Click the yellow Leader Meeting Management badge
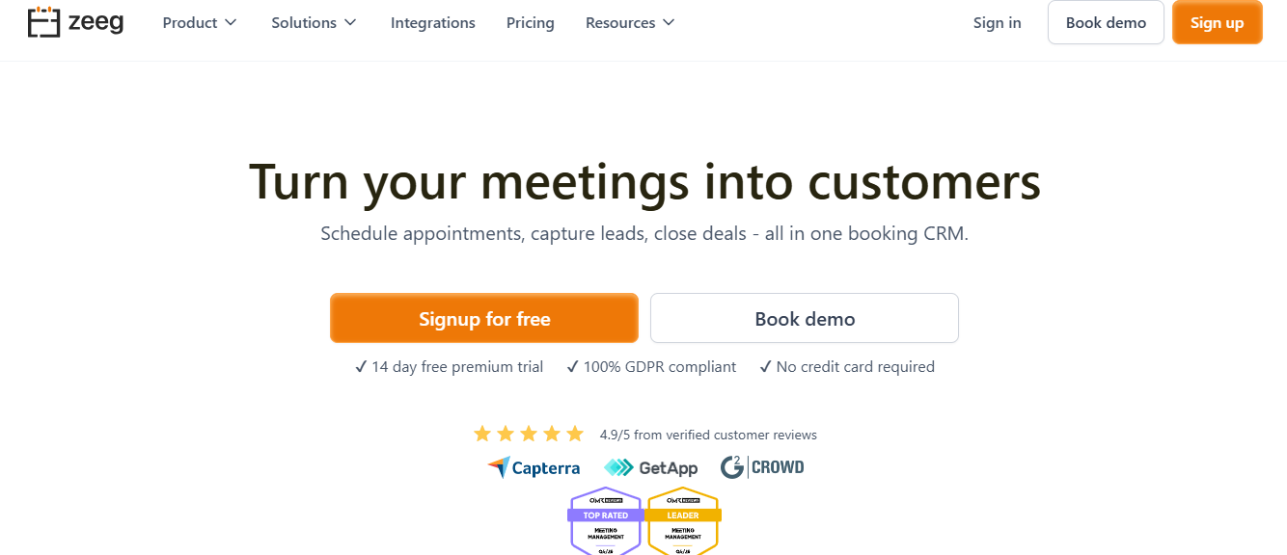 [683, 521]
